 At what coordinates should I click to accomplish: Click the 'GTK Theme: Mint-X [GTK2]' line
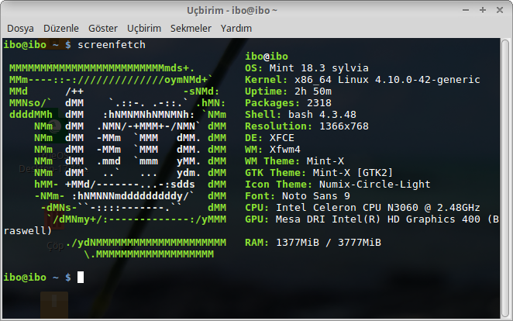[x=318, y=172]
